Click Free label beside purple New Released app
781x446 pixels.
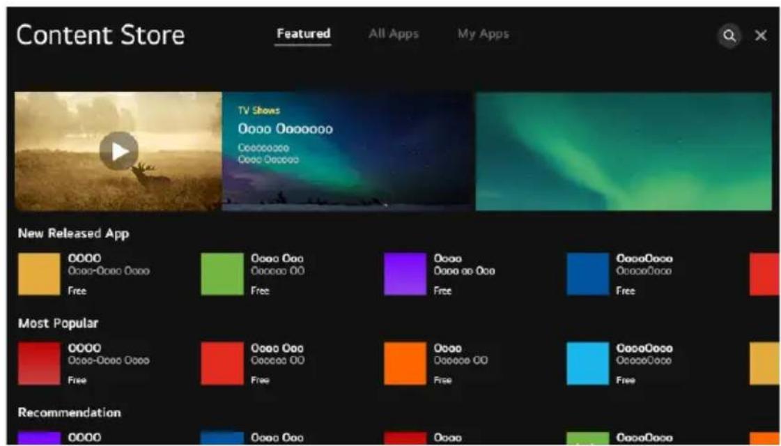tap(443, 291)
